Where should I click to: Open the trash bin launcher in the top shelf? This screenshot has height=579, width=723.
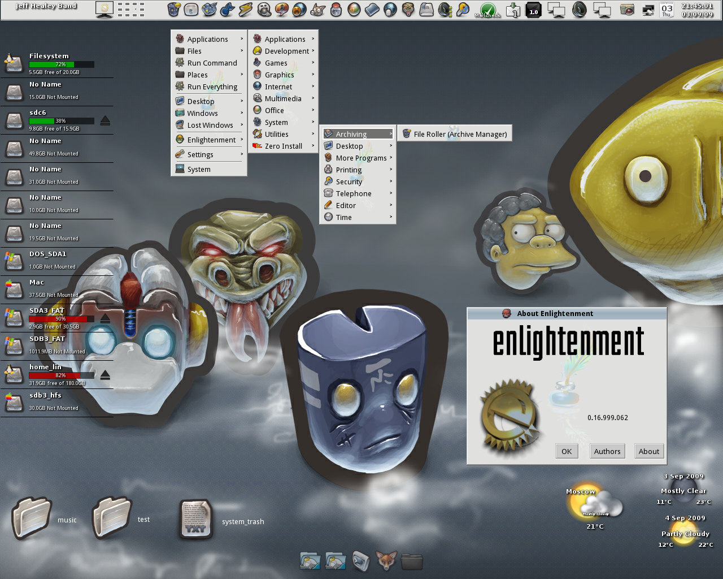click(x=173, y=10)
